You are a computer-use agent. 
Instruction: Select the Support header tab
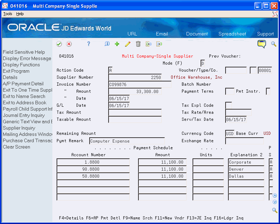(x=265, y=34)
